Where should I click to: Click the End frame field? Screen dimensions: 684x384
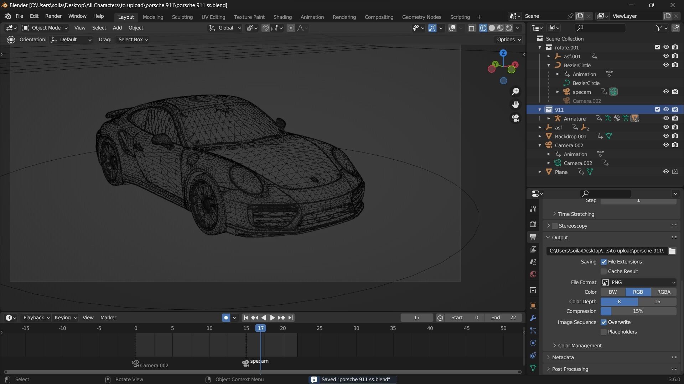503,318
